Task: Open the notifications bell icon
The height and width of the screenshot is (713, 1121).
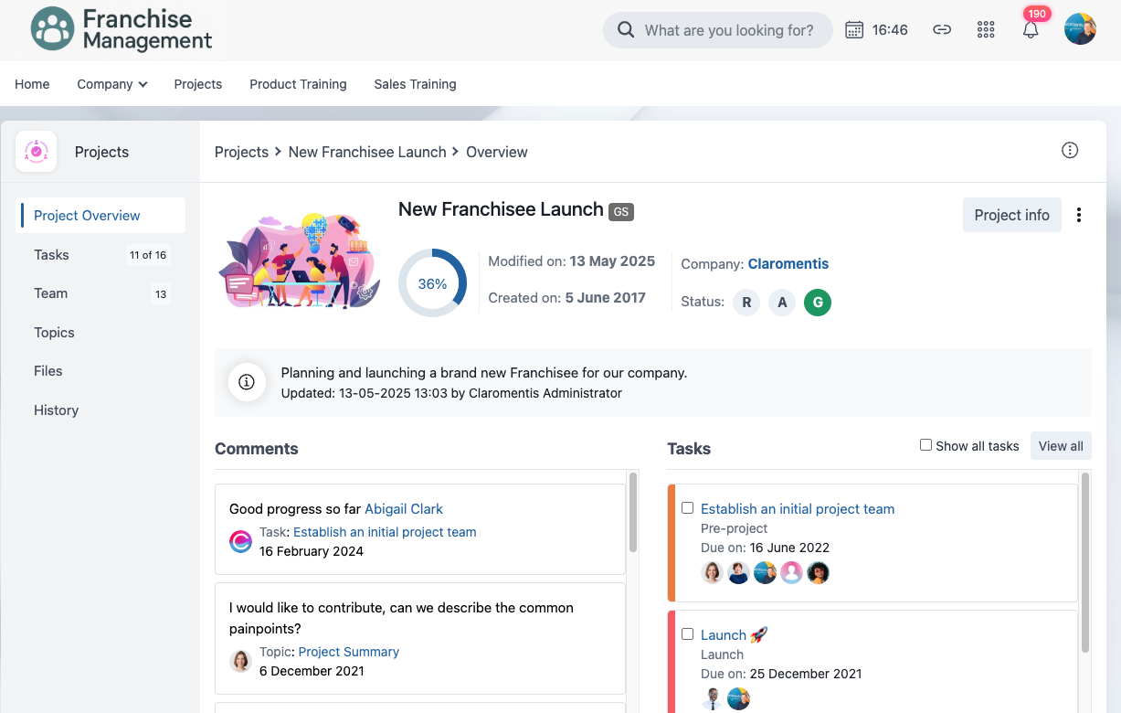Action: click(x=1031, y=30)
